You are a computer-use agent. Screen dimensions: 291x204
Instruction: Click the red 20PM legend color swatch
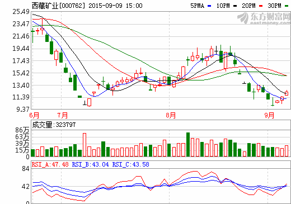(261, 6)
